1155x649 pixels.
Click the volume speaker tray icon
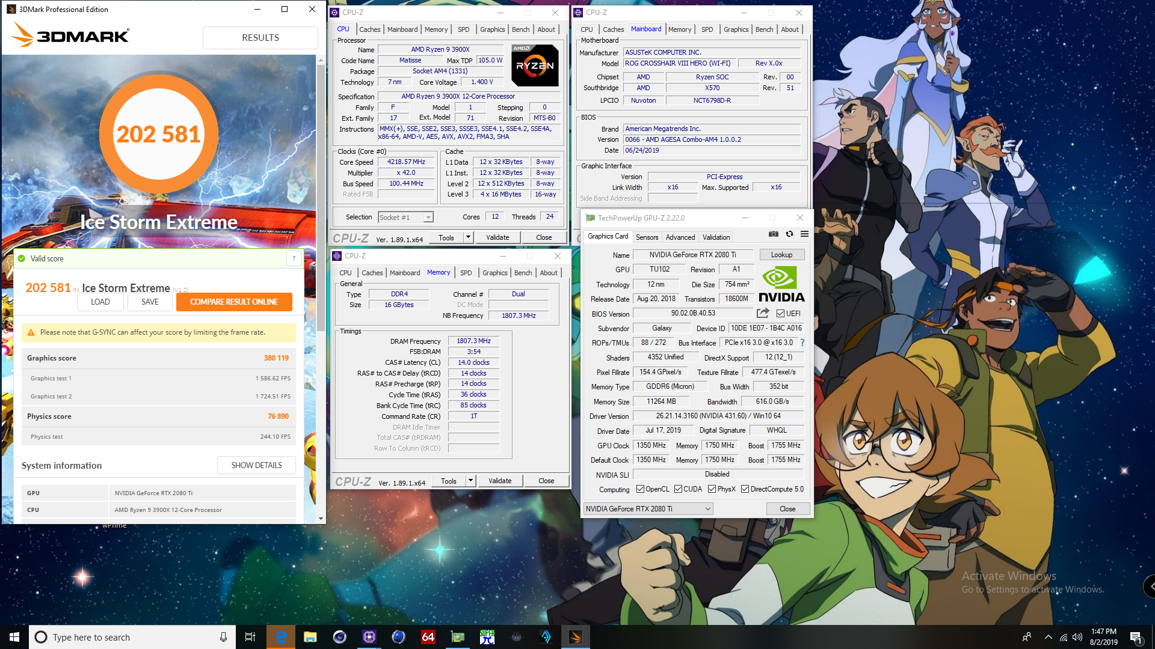pyautogui.click(x=1077, y=637)
